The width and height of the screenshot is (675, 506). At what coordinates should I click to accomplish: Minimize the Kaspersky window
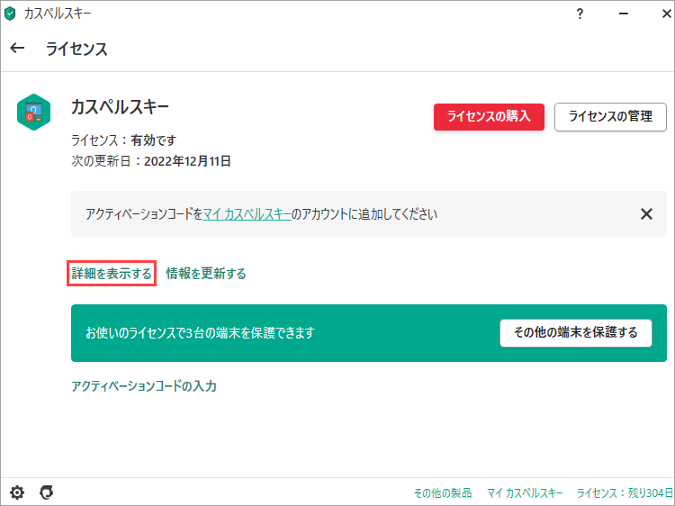coord(624,14)
